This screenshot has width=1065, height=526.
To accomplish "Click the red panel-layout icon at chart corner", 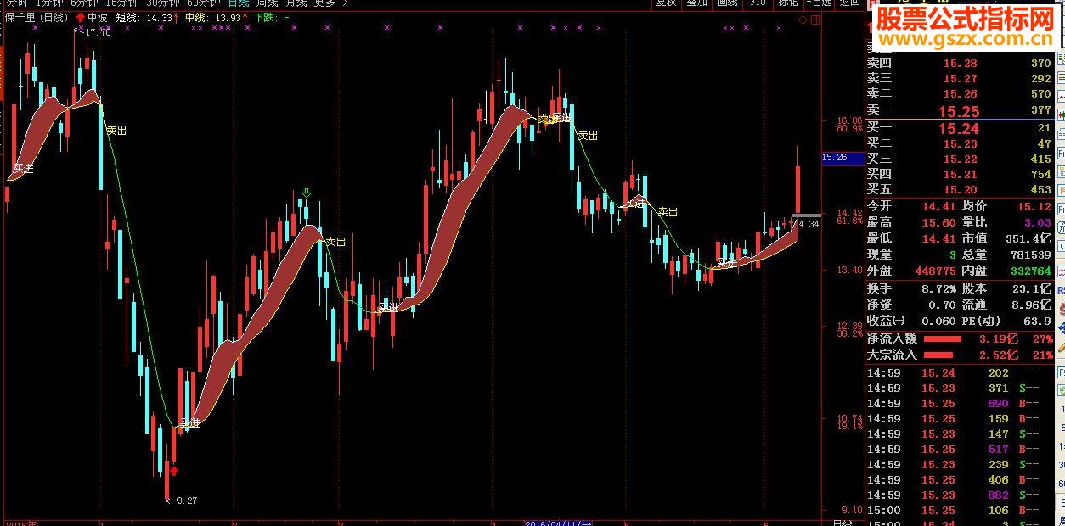I will (x=814, y=19).
